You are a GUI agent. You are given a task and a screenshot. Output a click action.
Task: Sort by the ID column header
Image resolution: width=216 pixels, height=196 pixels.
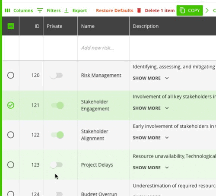tap(37, 26)
